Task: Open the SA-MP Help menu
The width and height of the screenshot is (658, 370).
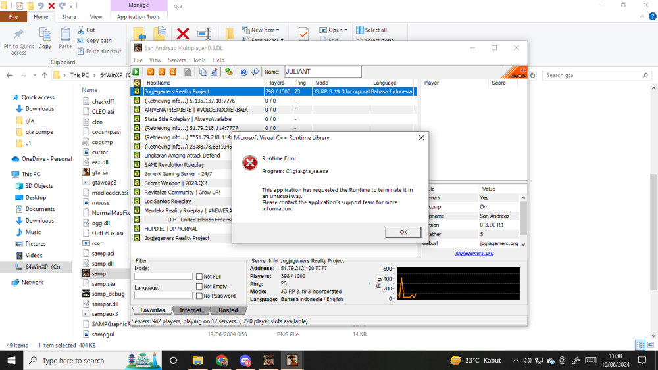Action: [x=218, y=60]
